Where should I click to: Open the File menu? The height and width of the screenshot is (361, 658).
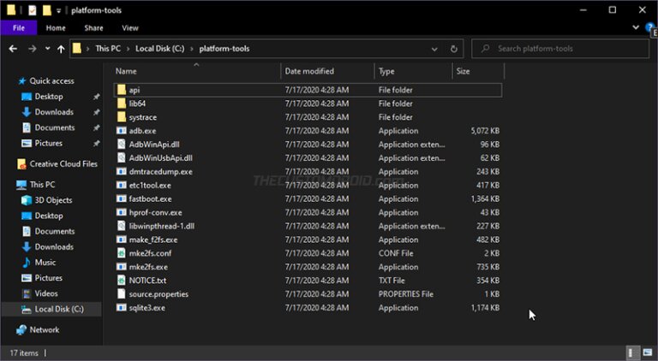point(17,27)
